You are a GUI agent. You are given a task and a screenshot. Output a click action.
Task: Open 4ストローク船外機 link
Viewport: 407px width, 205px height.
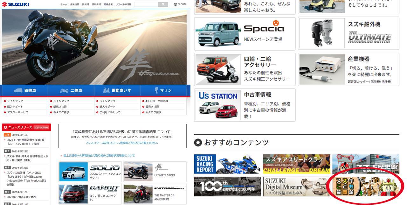tap(157, 101)
